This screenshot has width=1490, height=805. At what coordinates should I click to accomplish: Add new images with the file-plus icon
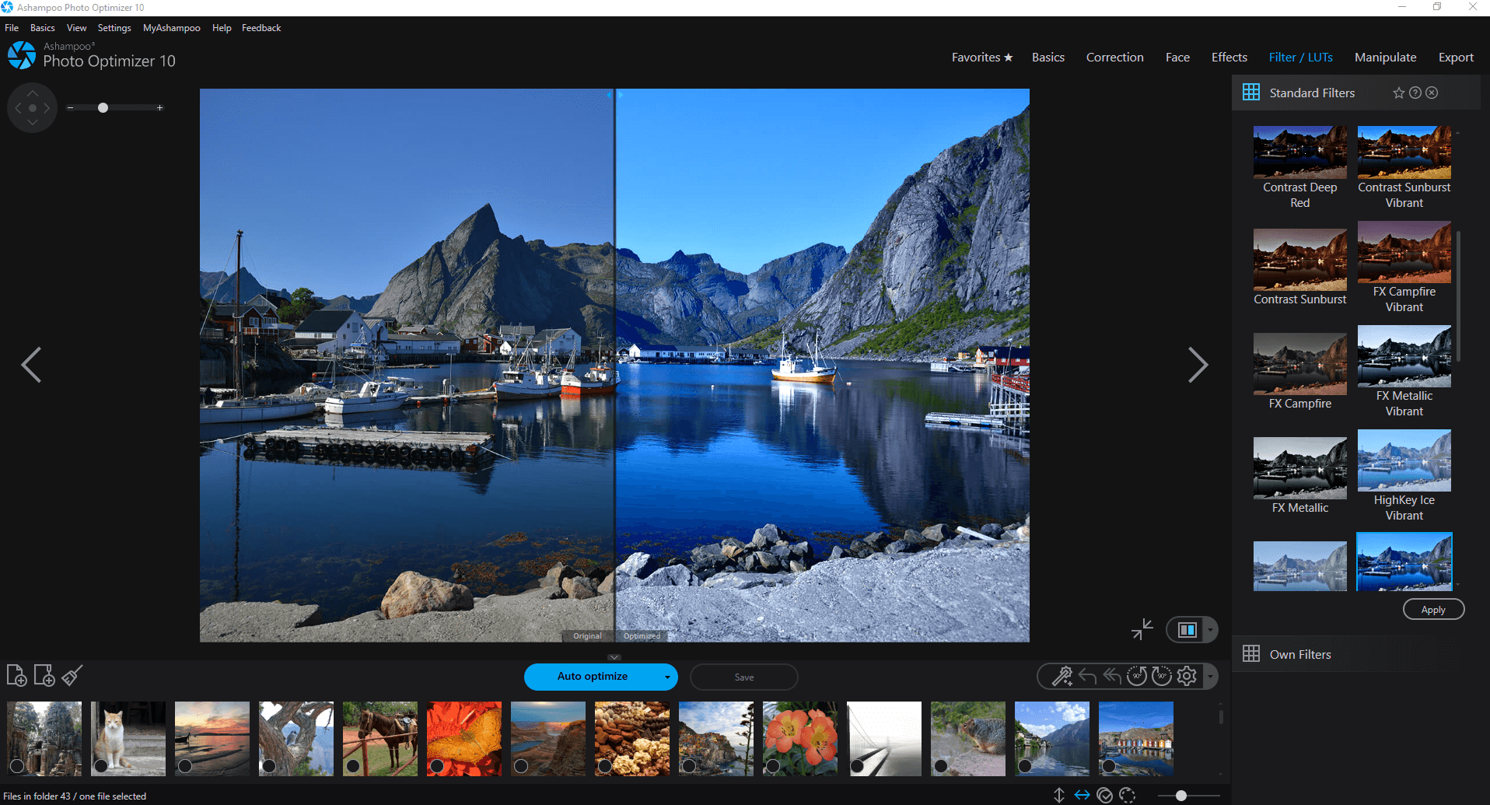[17, 676]
